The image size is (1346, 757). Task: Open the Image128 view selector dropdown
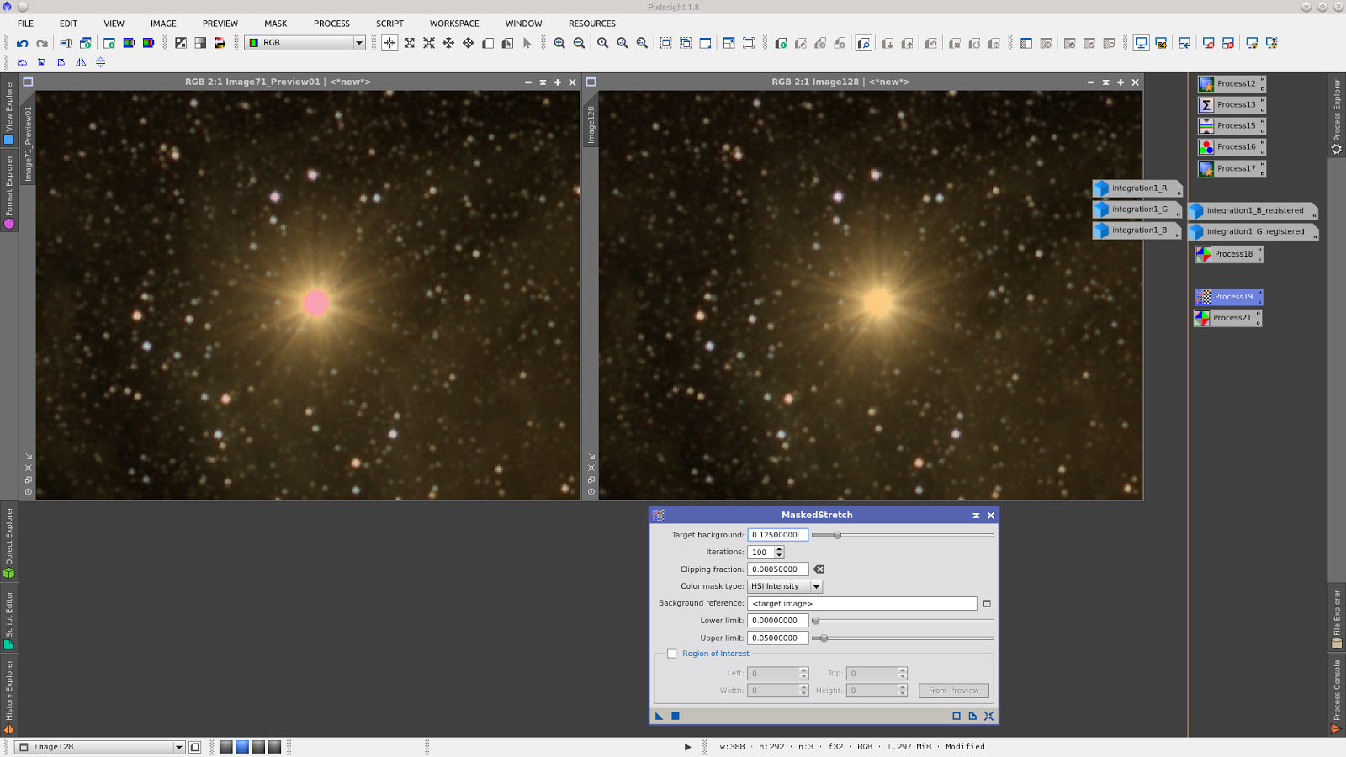178,747
